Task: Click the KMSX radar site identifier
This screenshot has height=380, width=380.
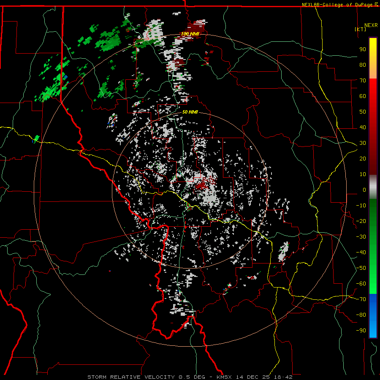Action: click(x=224, y=377)
